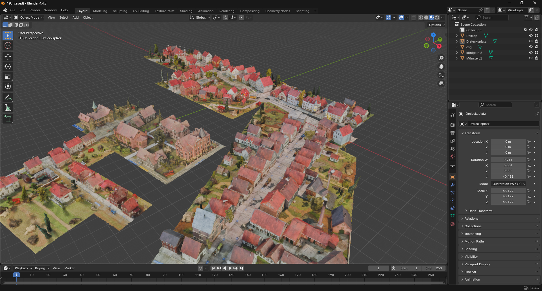Pick the Add Cube tool
The image size is (542, 291).
(x=8, y=119)
